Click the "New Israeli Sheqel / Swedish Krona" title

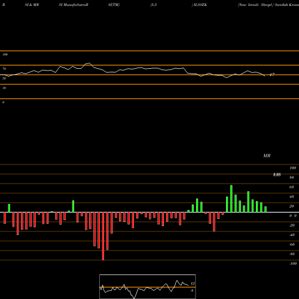[269, 5]
